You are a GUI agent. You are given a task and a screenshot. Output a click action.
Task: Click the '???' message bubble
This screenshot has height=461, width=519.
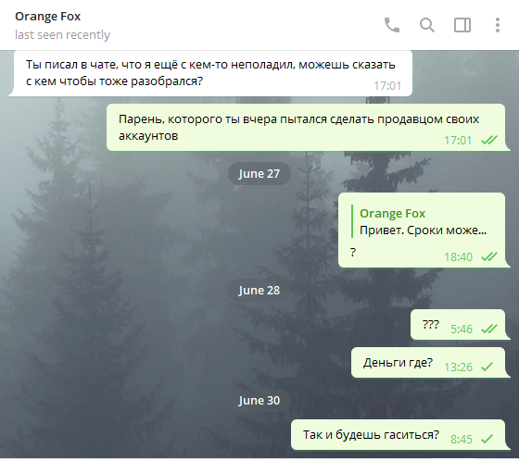tap(458, 325)
